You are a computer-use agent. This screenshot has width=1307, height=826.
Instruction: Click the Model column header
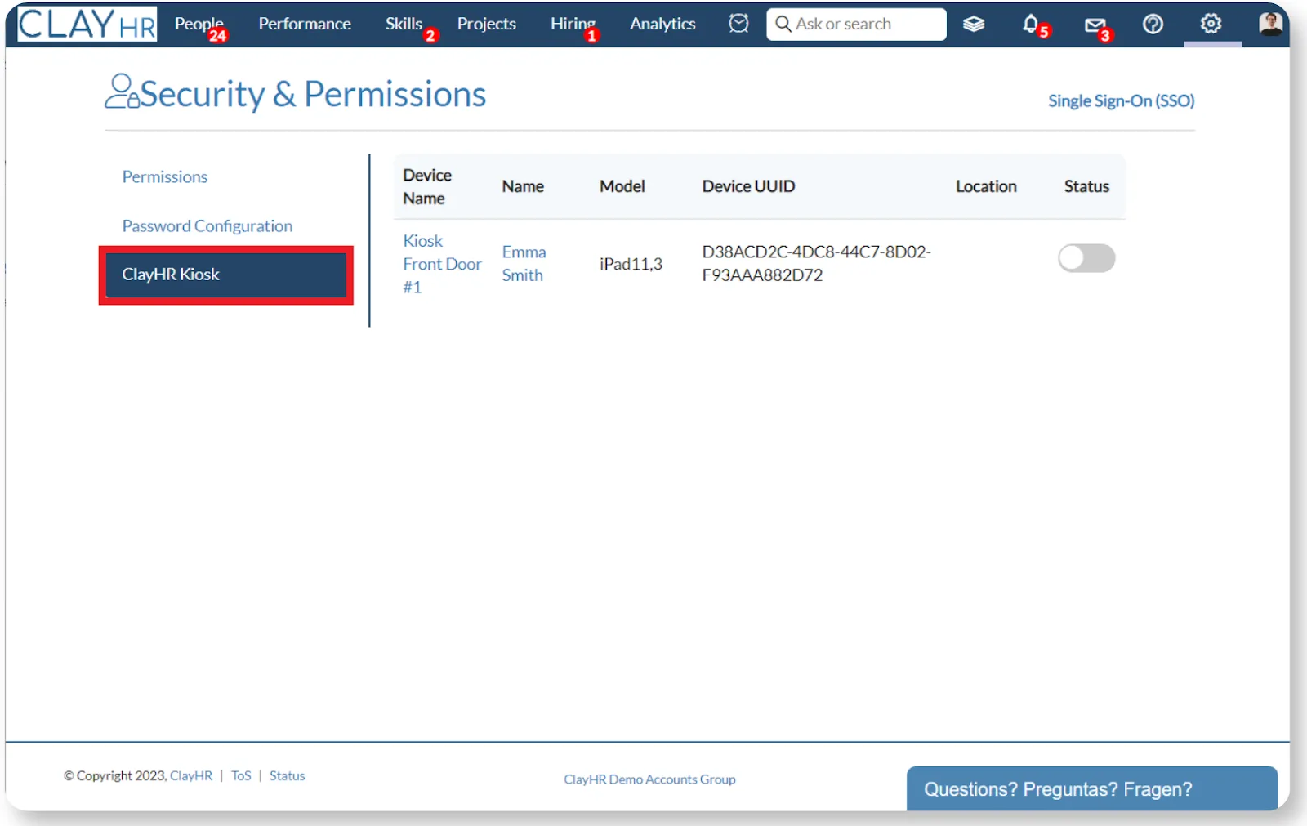[x=622, y=186]
